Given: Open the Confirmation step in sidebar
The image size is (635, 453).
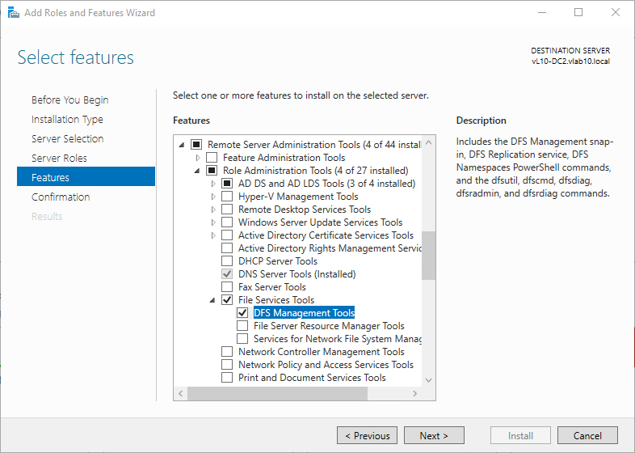Looking at the screenshot, I should [x=61, y=197].
